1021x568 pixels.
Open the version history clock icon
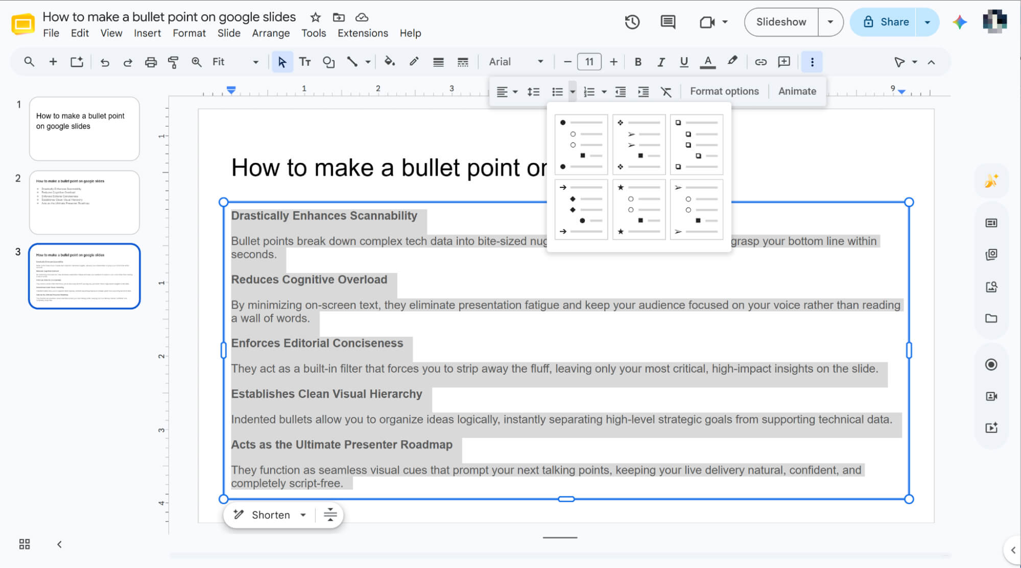pos(632,22)
